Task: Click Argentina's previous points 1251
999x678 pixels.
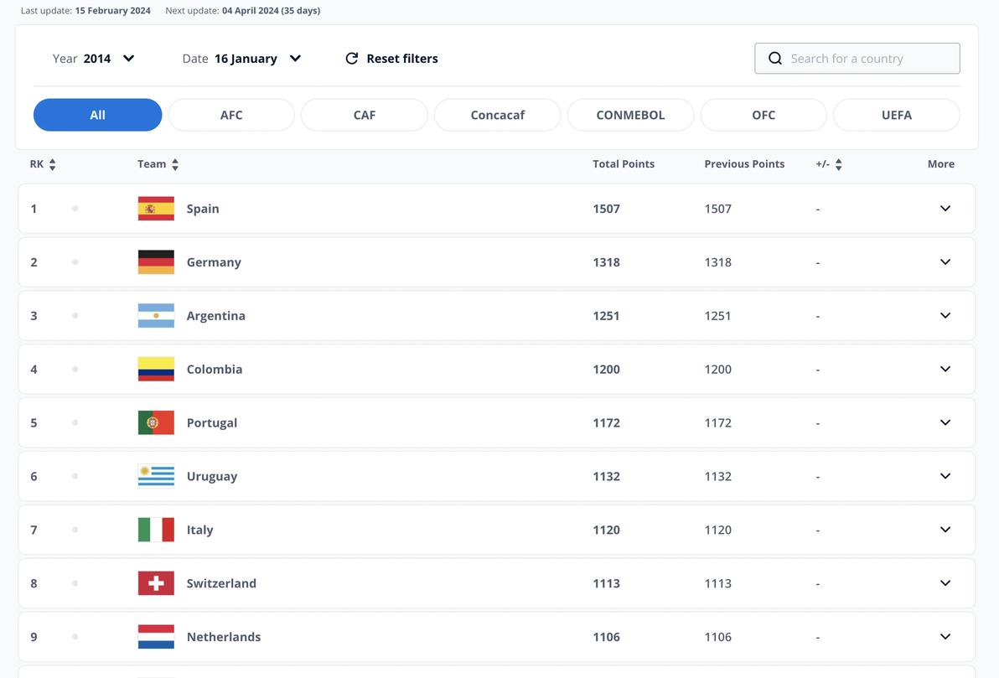Action: tap(717, 315)
